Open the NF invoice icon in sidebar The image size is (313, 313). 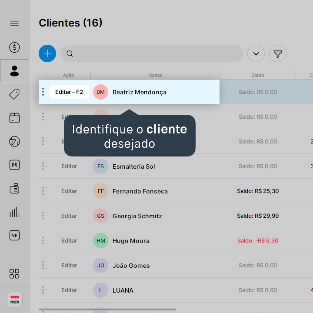click(14, 235)
